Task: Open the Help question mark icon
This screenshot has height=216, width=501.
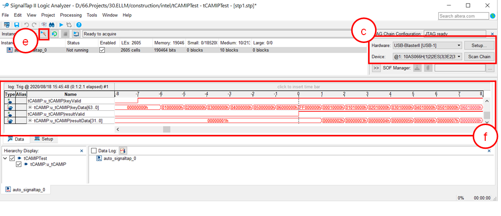Action: point(79,25)
